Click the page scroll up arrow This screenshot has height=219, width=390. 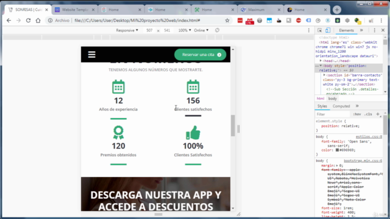coord(233,49)
